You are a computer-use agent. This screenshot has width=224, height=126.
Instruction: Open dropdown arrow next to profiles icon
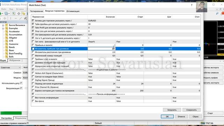pos(9,14)
